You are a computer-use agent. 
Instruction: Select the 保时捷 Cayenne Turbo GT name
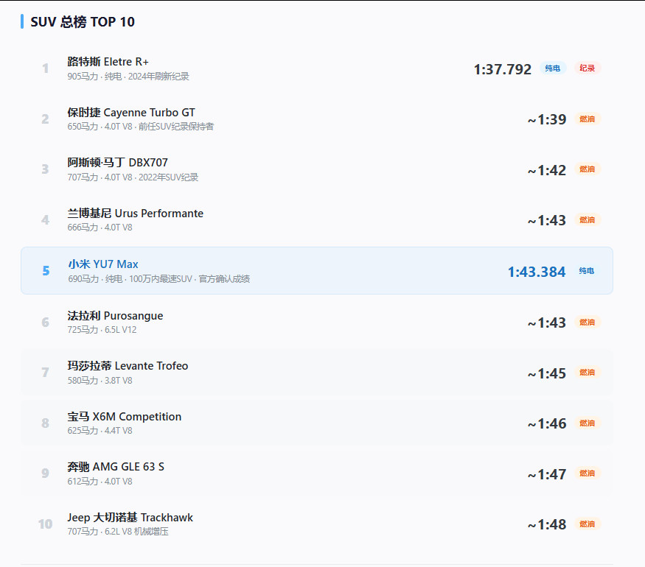click(131, 113)
